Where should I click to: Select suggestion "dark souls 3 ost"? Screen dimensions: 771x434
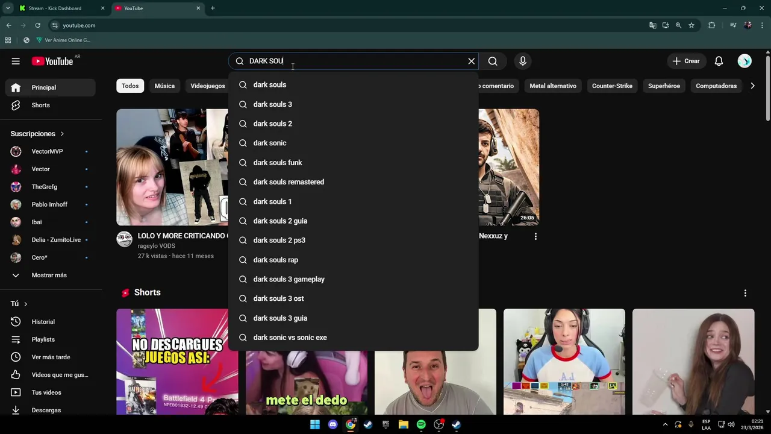point(353,298)
